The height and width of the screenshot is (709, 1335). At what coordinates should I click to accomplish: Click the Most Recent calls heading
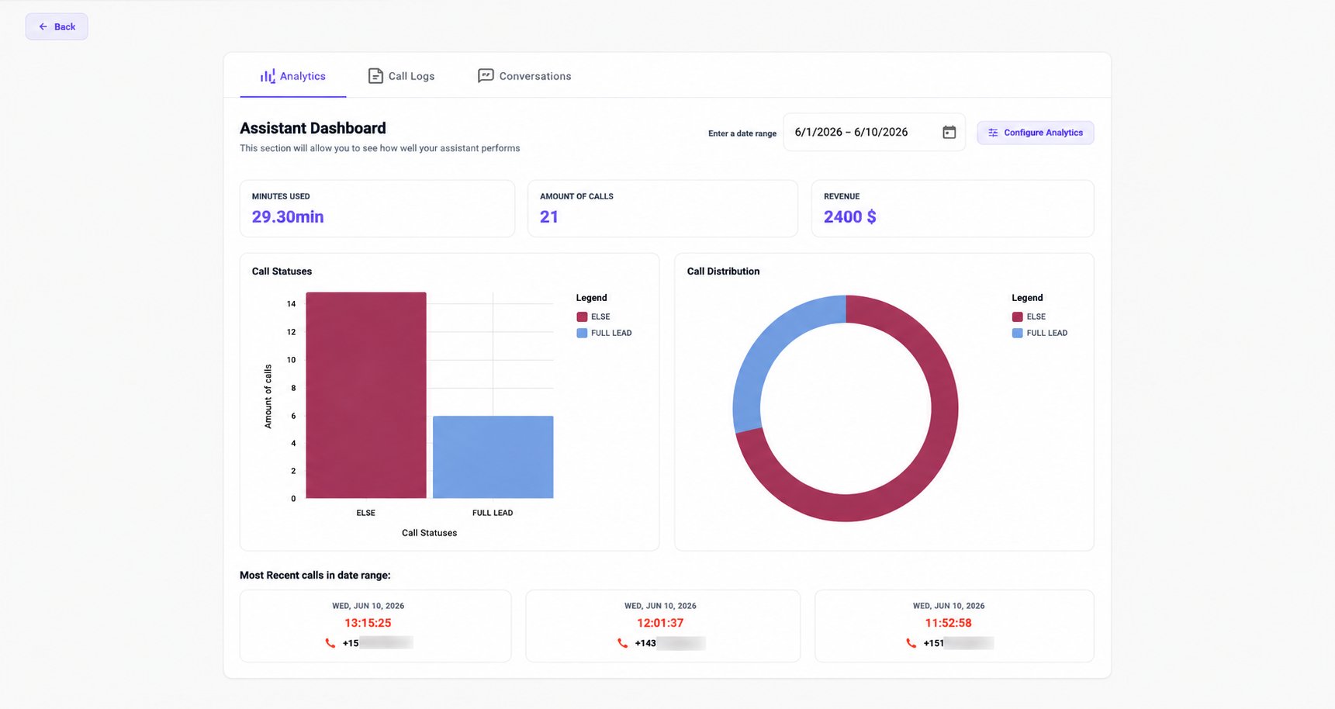315,576
